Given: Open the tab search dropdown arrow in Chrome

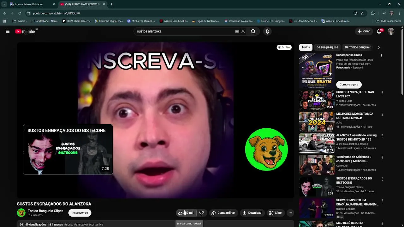Looking at the screenshot, I should pos(4,4).
